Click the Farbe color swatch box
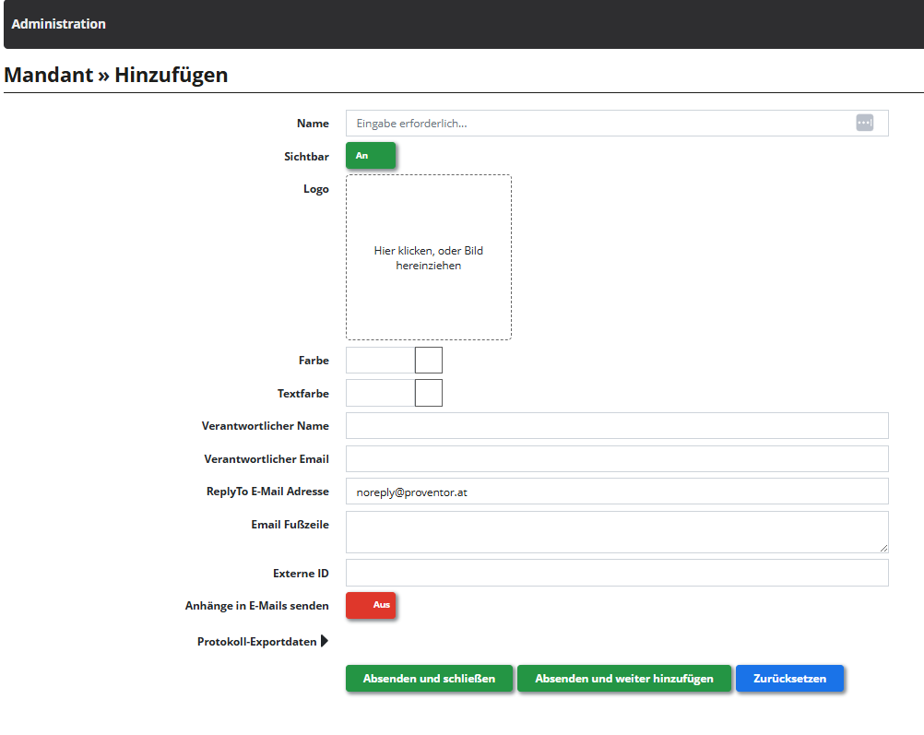The height and width of the screenshot is (735, 924). [x=429, y=361]
